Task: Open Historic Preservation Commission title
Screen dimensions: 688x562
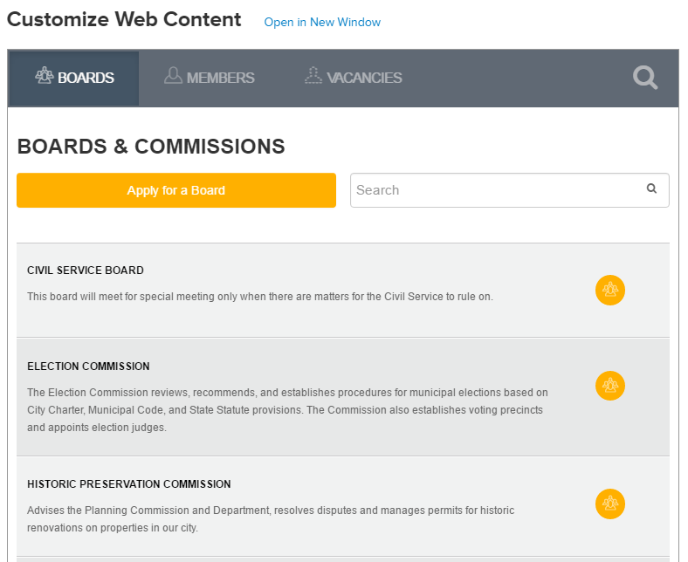Action: click(x=129, y=484)
